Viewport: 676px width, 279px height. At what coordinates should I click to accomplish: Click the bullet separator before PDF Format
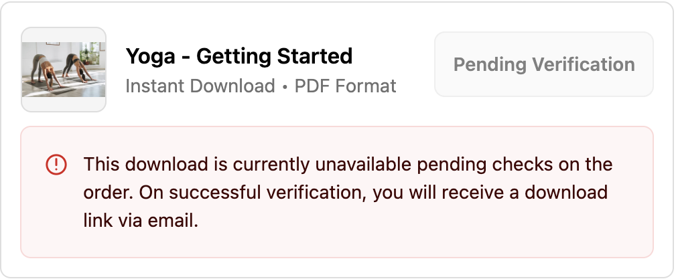pos(285,87)
